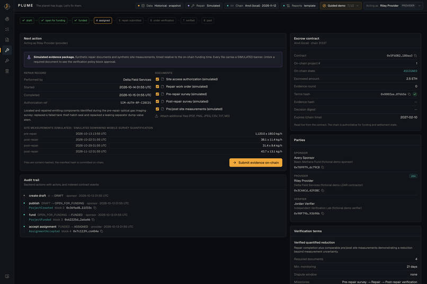Click the SIM-AUTH-RP-C2BCD1 authorization ref
427x284 pixels.
(136, 103)
